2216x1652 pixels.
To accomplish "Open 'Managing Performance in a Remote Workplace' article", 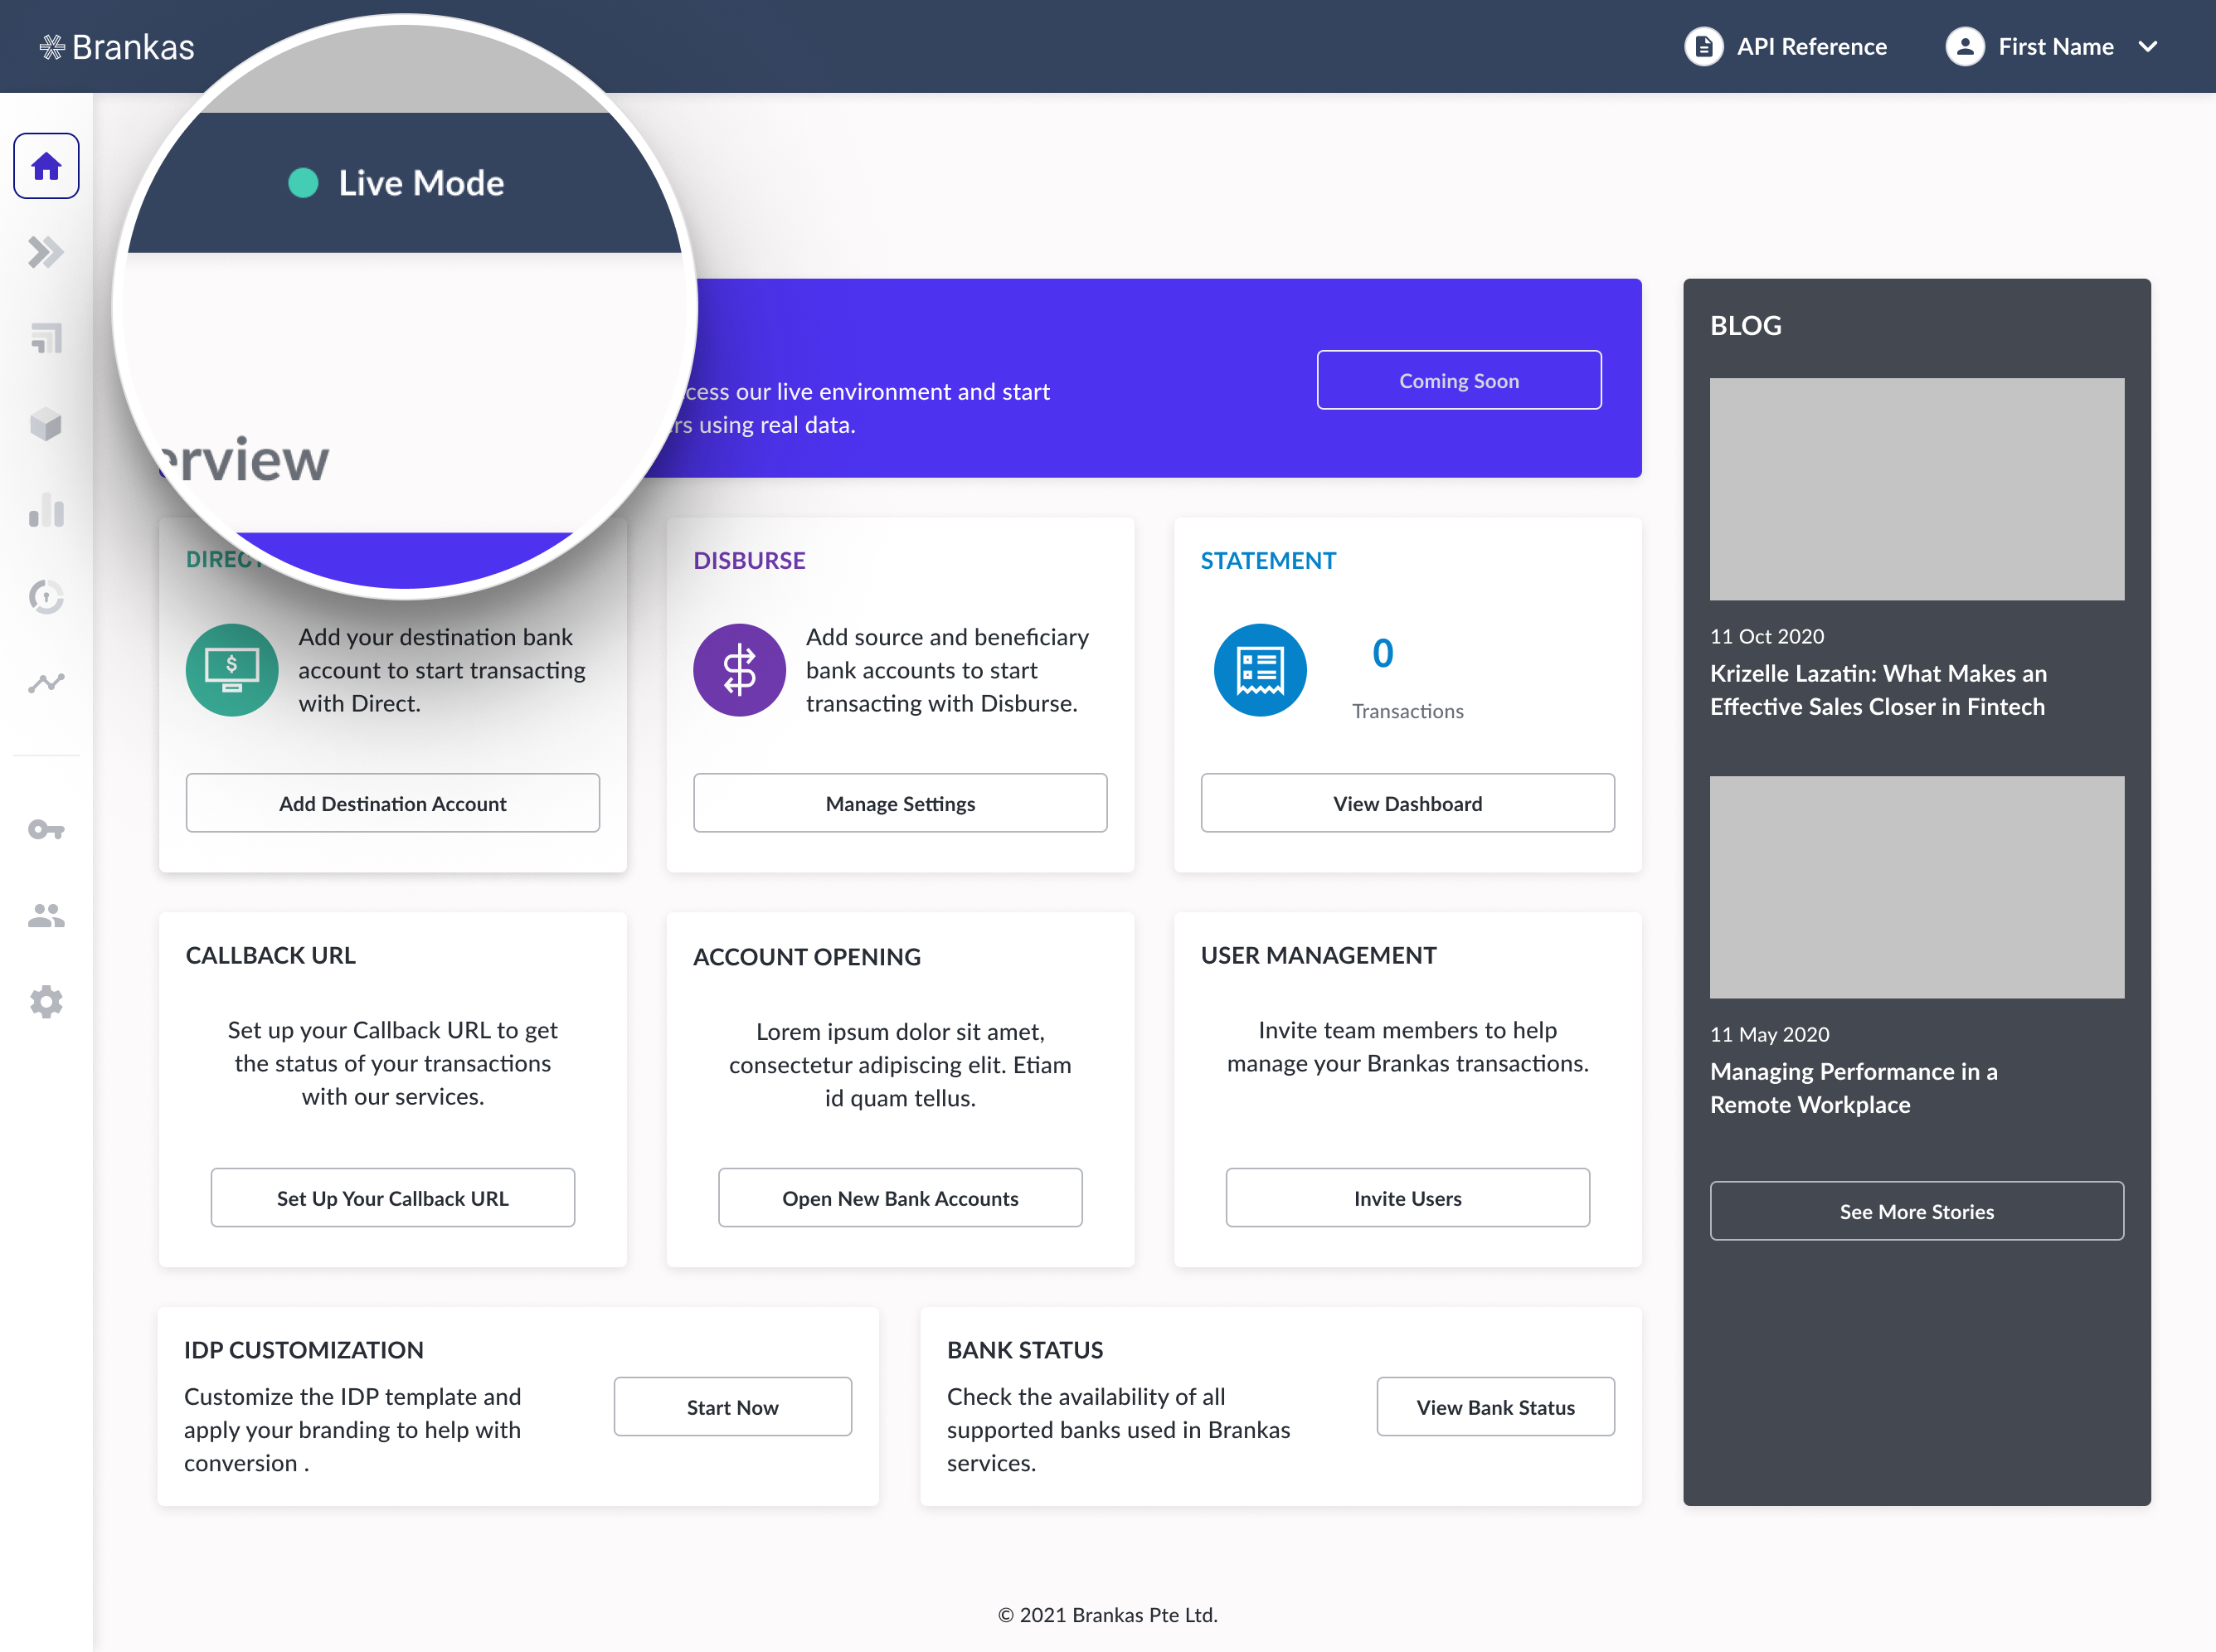I will [x=1853, y=1088].
